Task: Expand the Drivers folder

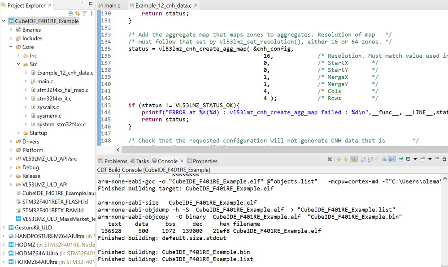Action: (x=11, y=142)
